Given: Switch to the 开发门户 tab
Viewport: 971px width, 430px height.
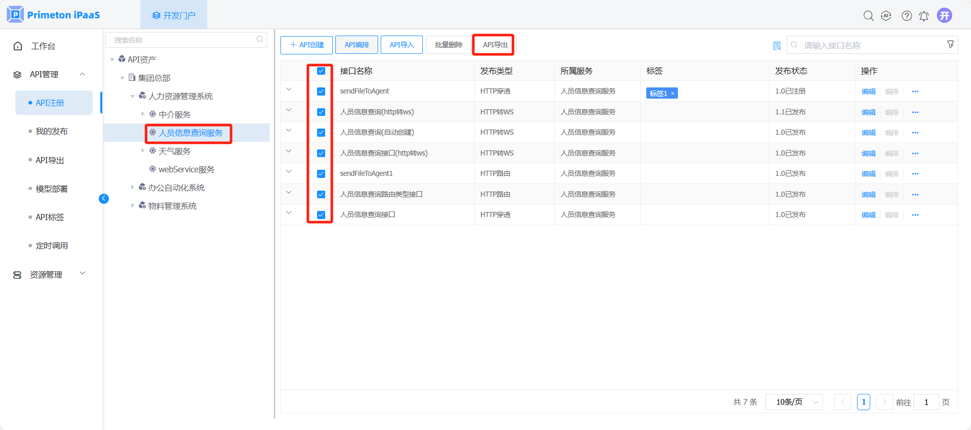Looking at the screenshot, I should pyautogui.click(x=174, y=15).
